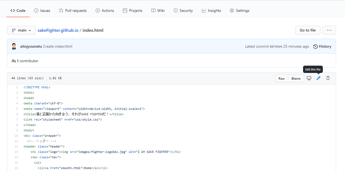
Task: Open the 1 contributor link
Action: pyautogui.click(x=28, y=61)
